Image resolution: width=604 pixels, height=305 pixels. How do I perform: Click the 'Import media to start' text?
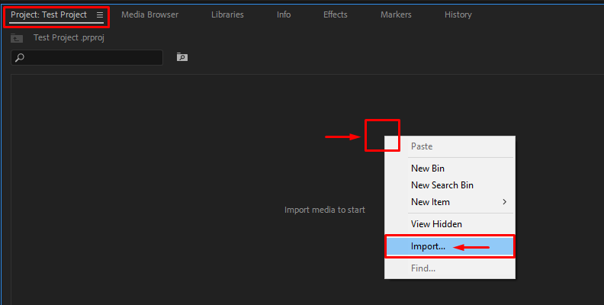pyautogui.click(x=324, y=210)
